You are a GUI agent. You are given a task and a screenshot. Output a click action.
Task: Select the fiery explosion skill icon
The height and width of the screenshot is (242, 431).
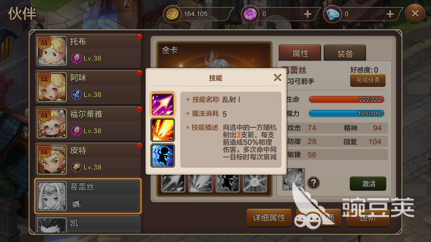tap(162, 130)
